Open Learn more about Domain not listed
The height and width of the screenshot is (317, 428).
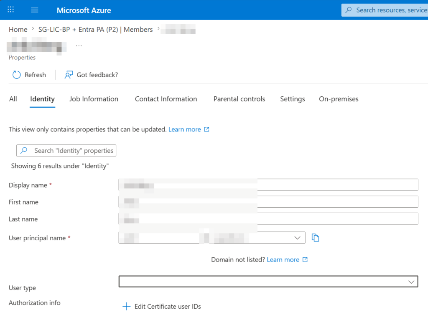[x=283, y=259]
